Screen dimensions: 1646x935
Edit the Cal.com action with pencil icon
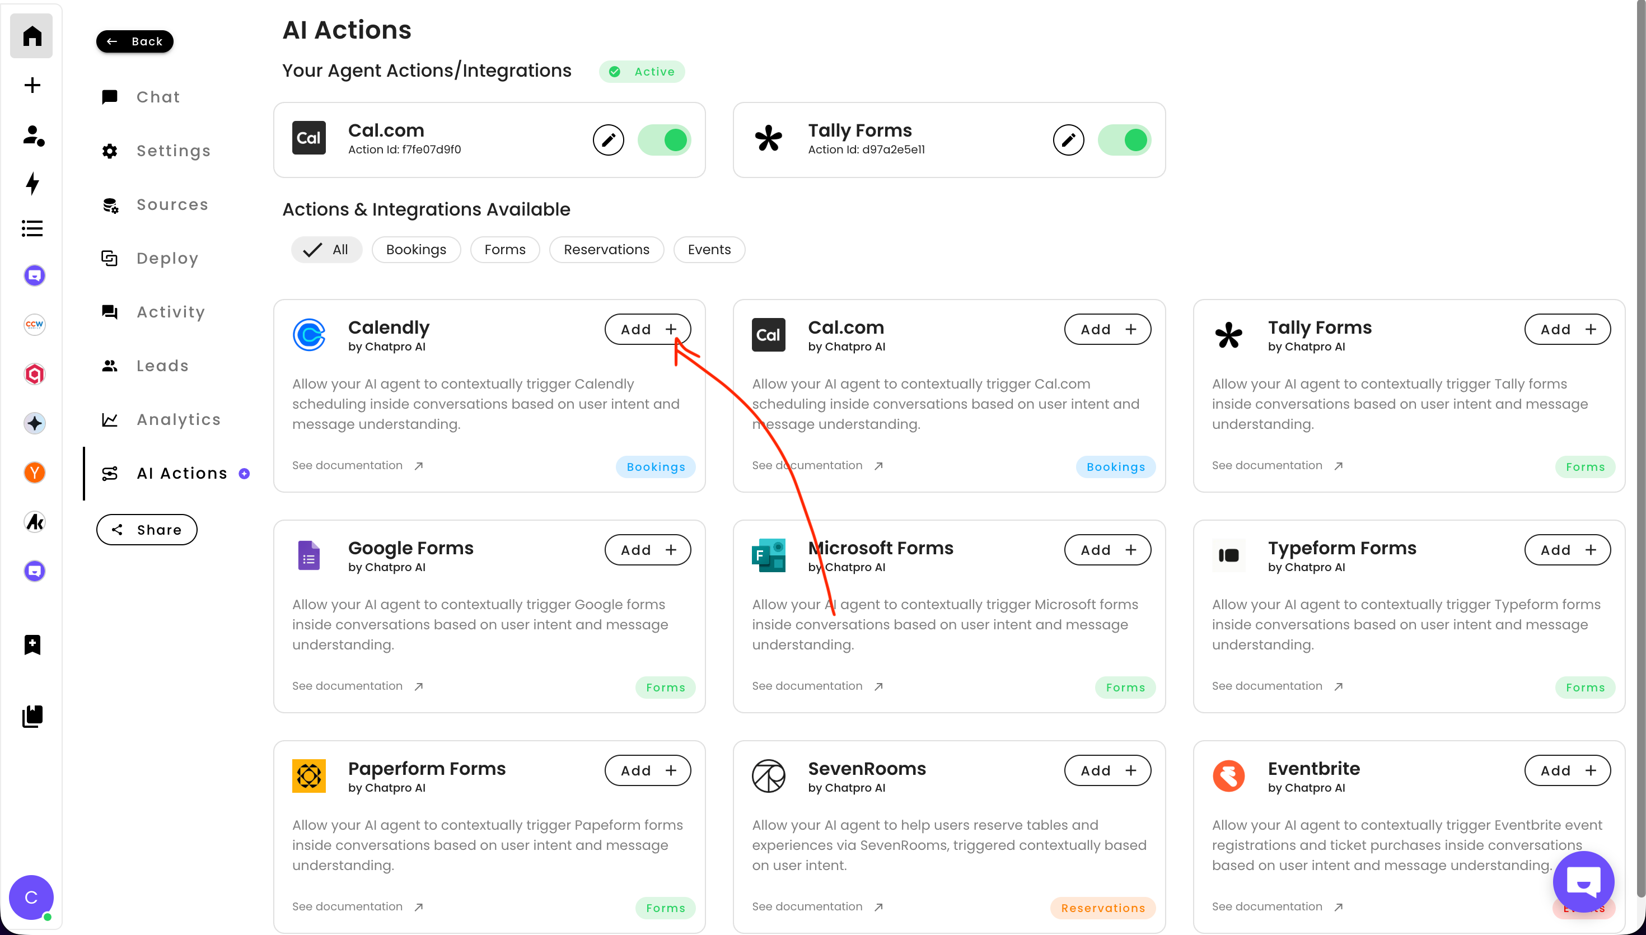608,140
